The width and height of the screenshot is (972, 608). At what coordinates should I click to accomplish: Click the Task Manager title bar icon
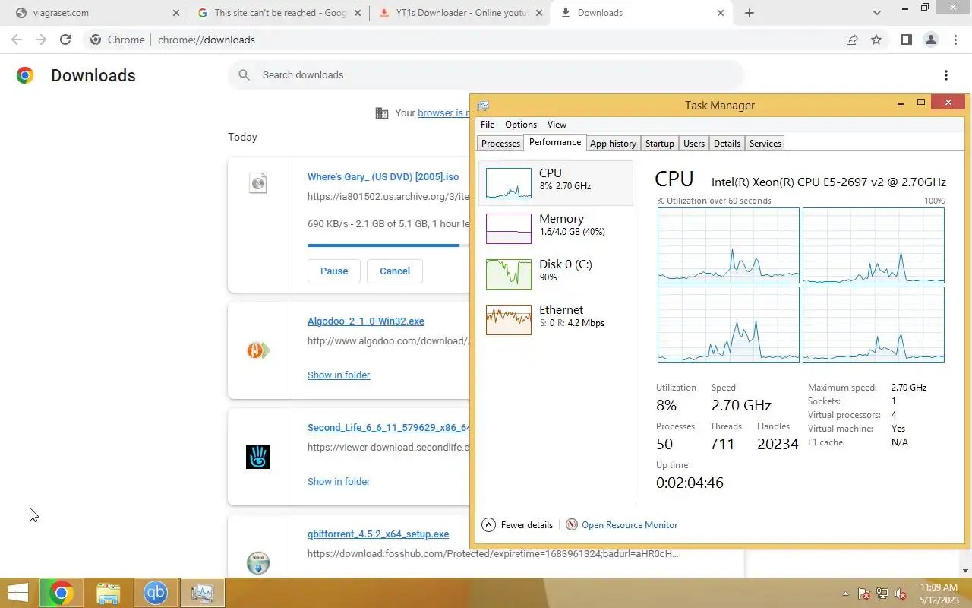483,106
